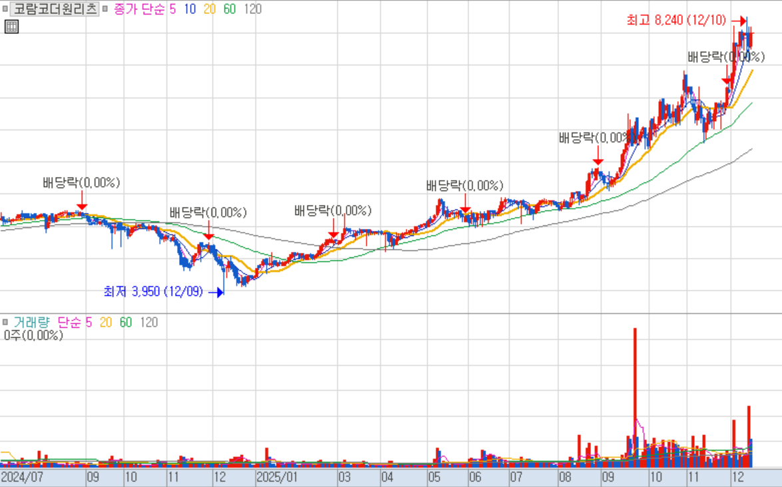Select the blue 10-day moving average legend
Screen dimensions: 782x487
(190, 9)
